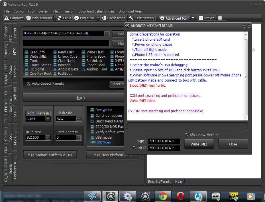Switch to the Help tab beside Results/Events
Screen dimensions: 265x202
[178, 182]
